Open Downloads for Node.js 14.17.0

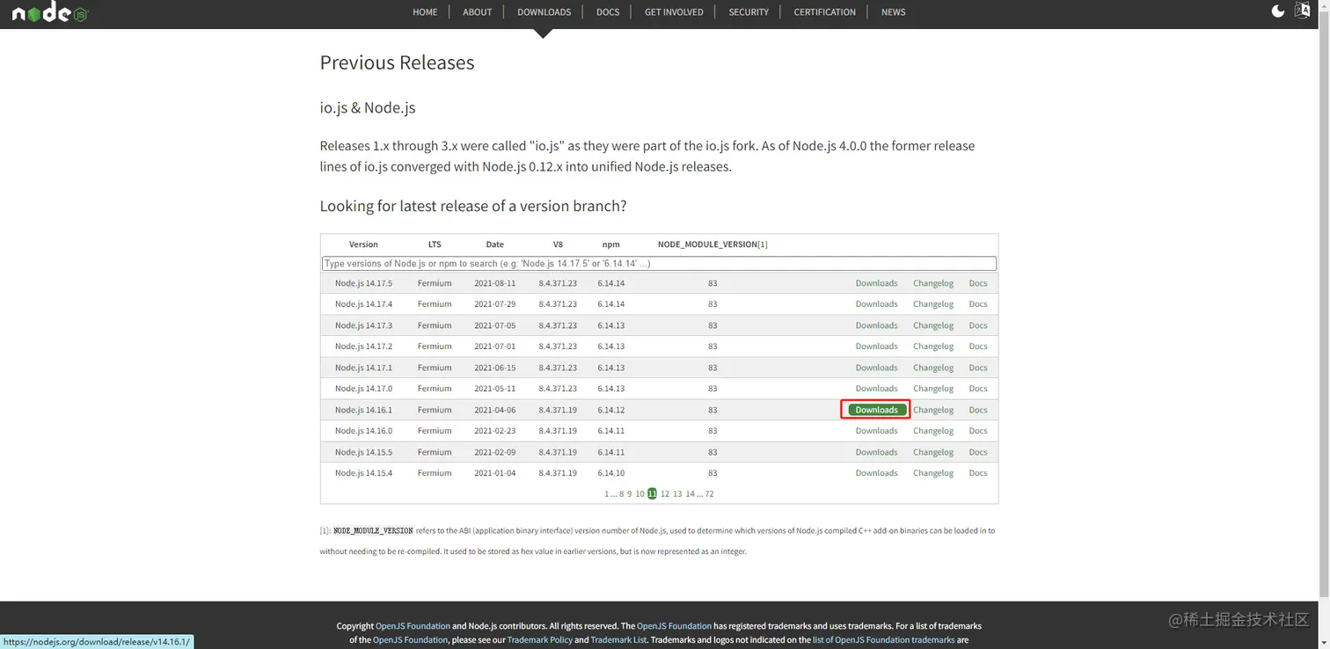[x=877, y=389]
